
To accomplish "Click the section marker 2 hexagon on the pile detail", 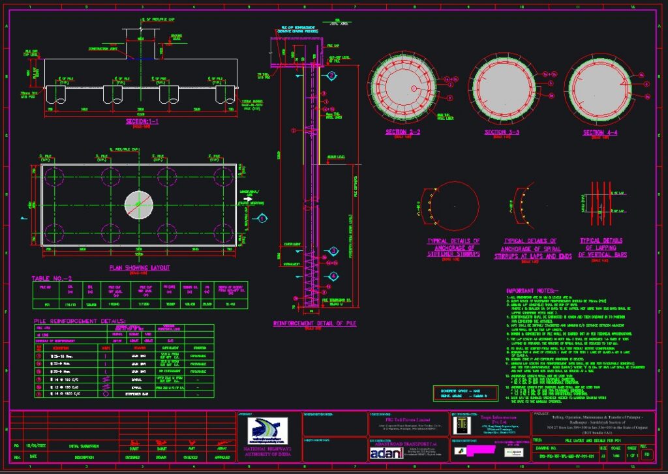I will coord(332,76).
